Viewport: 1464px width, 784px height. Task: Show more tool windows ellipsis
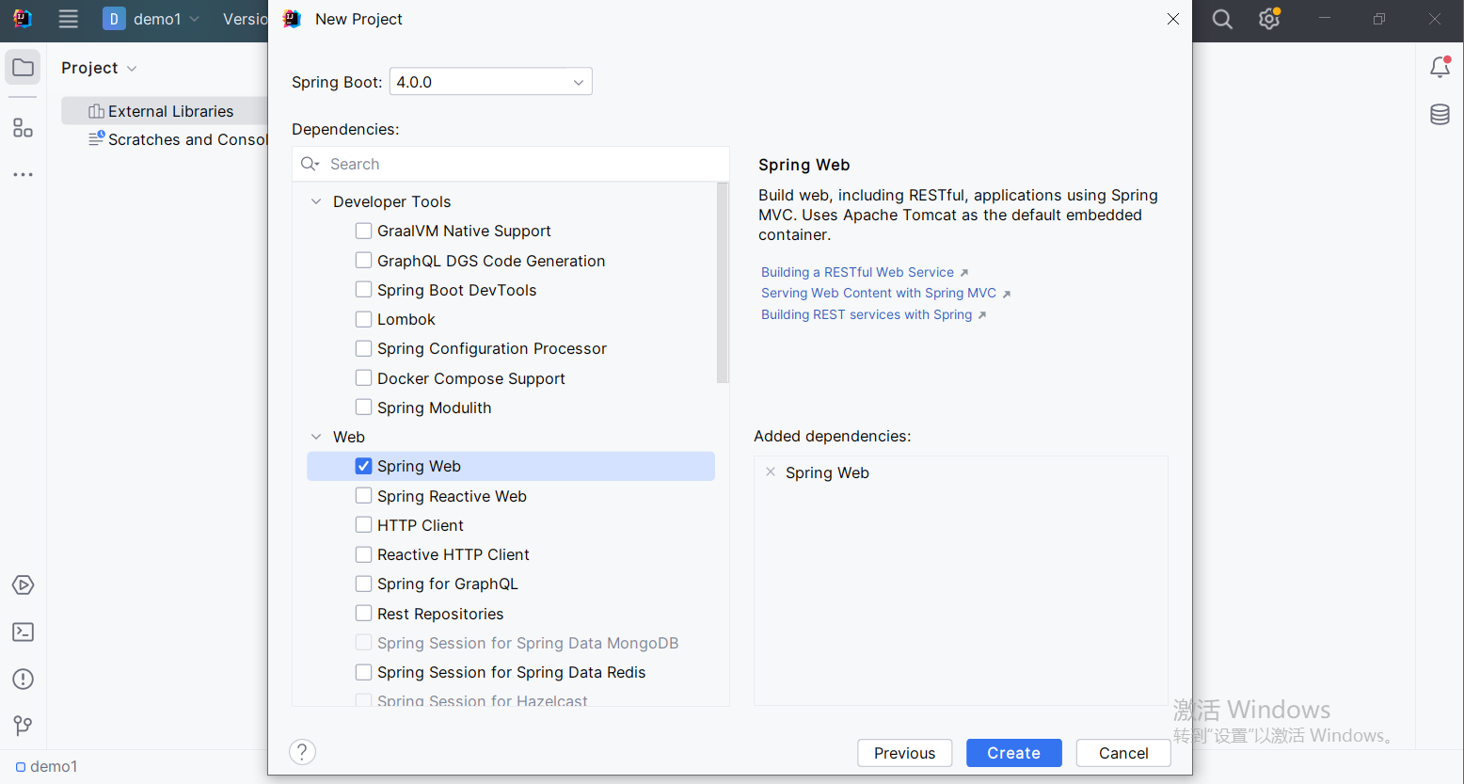23,175
